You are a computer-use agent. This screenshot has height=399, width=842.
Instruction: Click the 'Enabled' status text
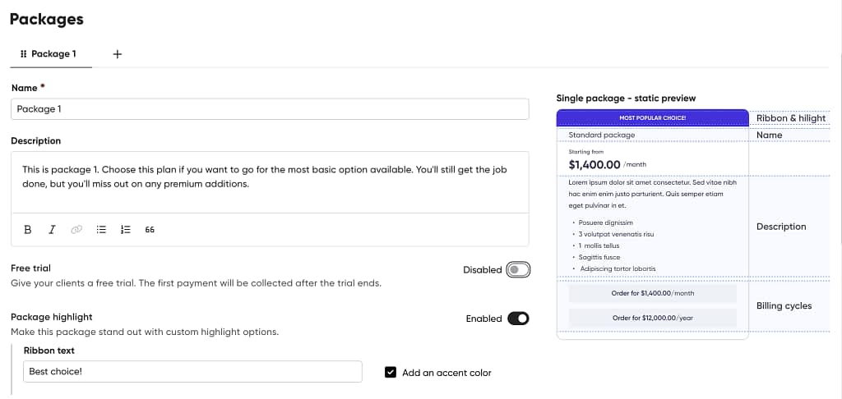coord(483,319)
